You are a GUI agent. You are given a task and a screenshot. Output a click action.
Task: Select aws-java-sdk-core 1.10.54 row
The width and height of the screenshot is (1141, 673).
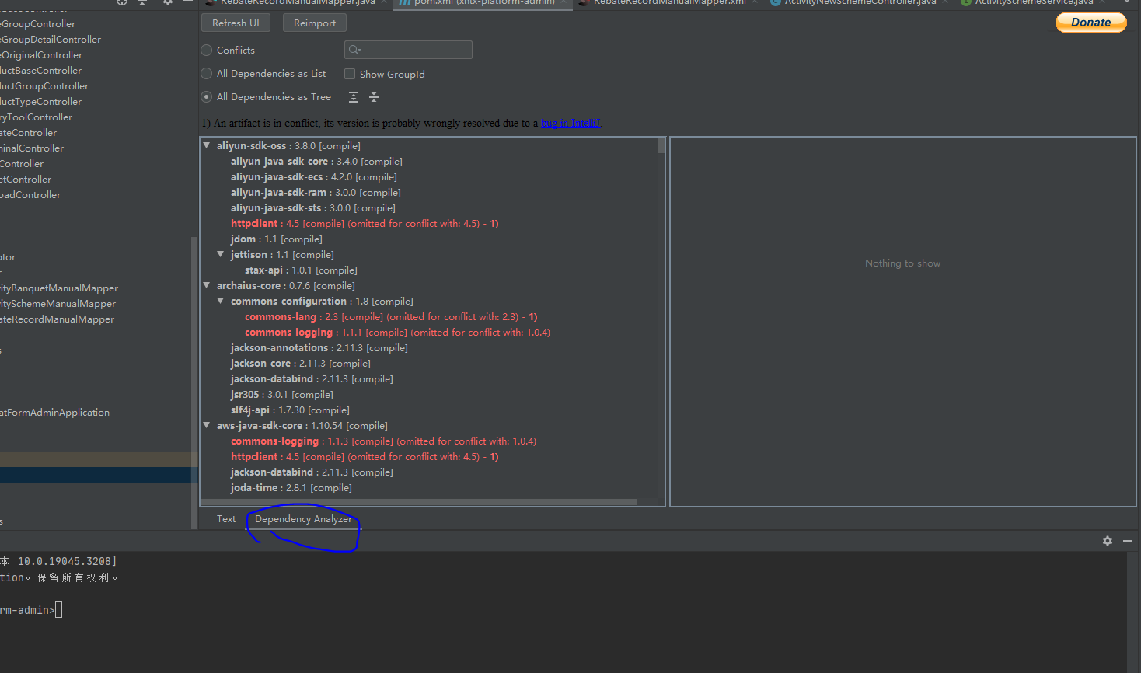(x=302, y=425)
